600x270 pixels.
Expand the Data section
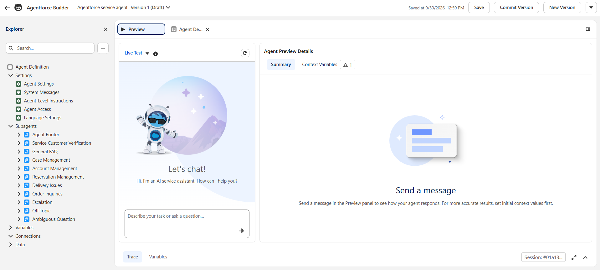(x=11, y=245)
